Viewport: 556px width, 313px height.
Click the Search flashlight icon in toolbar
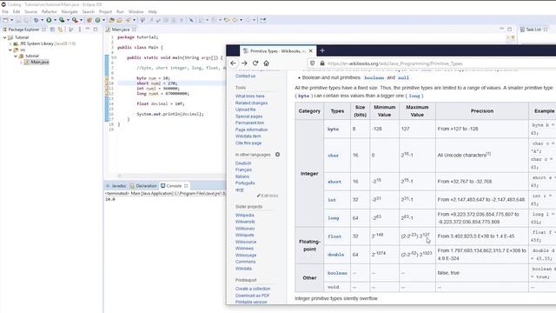click(x=128, y=20)
